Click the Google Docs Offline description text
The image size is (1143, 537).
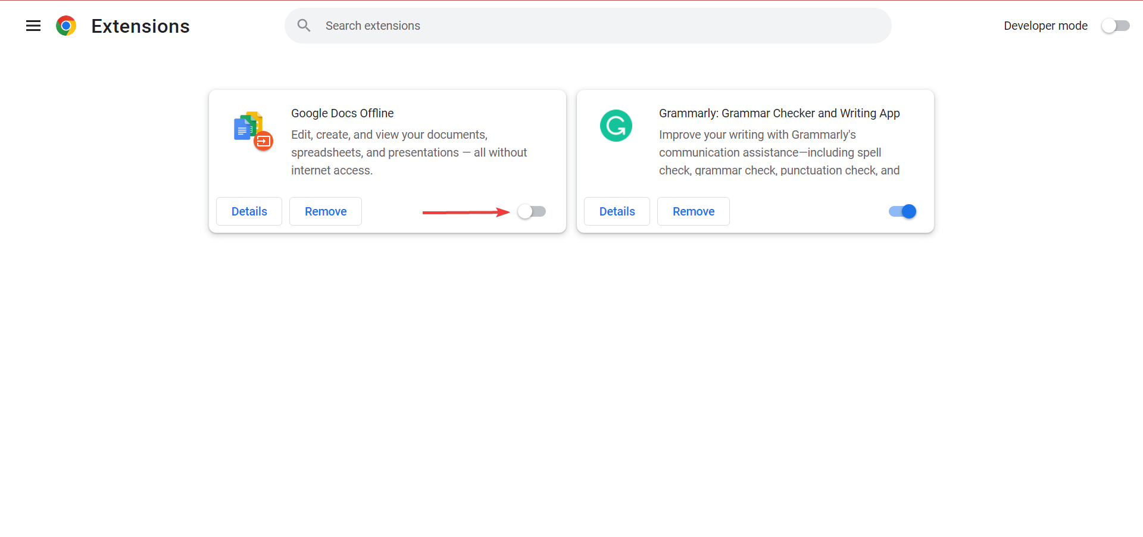pos(408,152)
